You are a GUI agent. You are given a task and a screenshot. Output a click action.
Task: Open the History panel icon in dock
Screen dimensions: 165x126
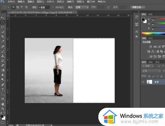point(137,17)
